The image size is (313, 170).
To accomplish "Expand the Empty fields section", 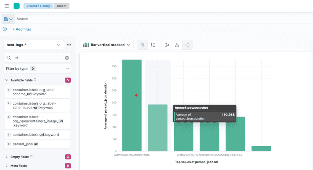I will pyautogui.click(x=7, y=157).
